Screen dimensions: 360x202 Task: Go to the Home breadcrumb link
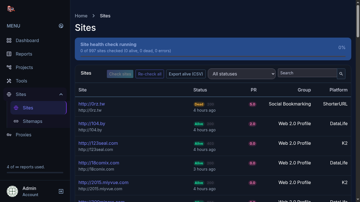pyautogui.click(x=81, y=16)
